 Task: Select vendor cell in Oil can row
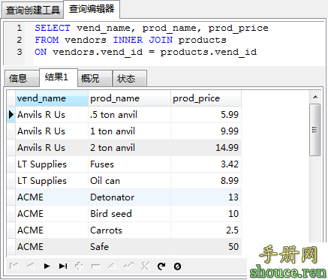pyautogui.click(x=52, y=181)
